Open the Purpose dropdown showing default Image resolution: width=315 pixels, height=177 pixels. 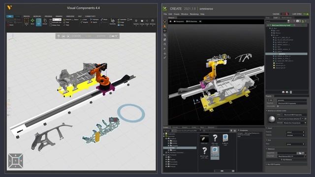click(x=295, y=132)
